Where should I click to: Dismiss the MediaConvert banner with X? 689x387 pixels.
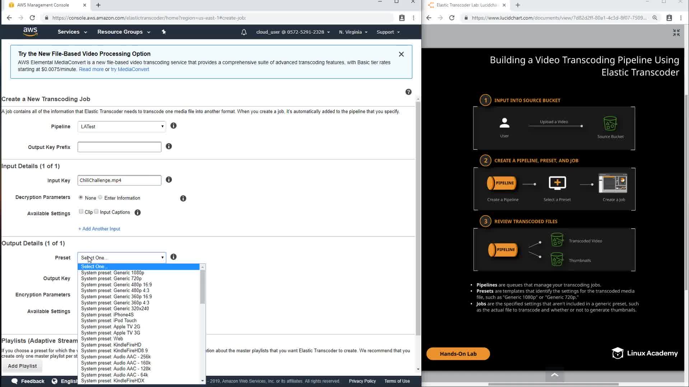[401, 54]
